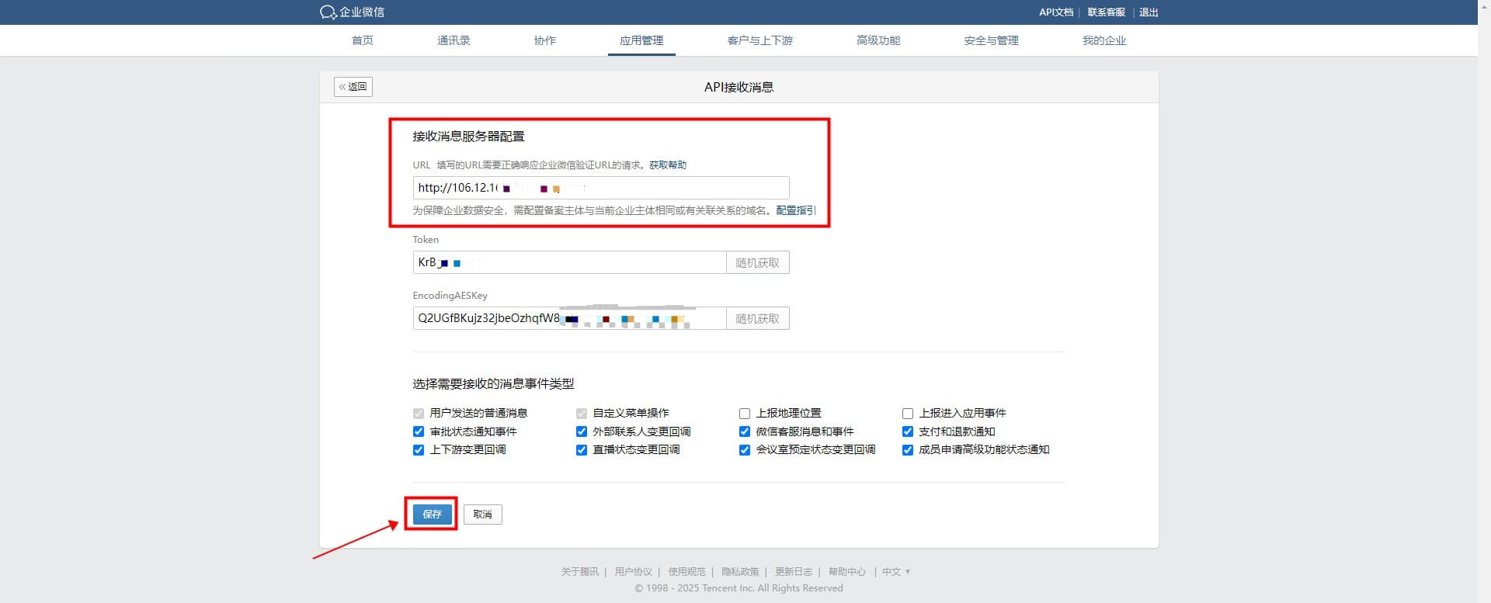Open the 首页 tab
Screen dimensions: 1491x603
[363, 40]
